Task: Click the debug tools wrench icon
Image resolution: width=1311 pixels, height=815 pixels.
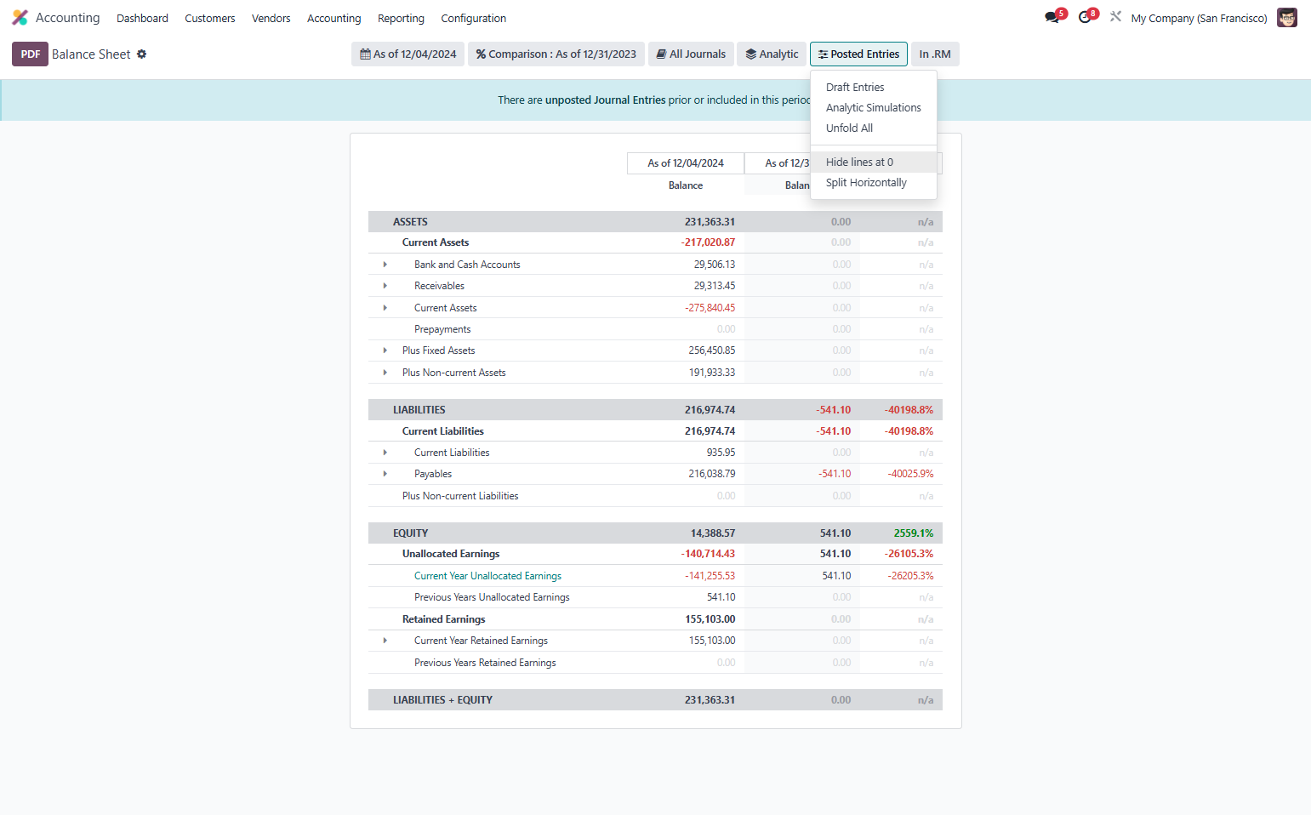Action: [x=1115, y=17]
